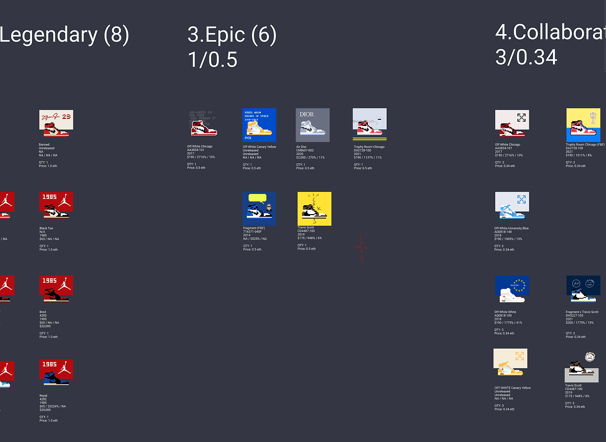Select the Black Toe 1985 sneaker image
Screen dimensions: 606x442
(56, 205)
